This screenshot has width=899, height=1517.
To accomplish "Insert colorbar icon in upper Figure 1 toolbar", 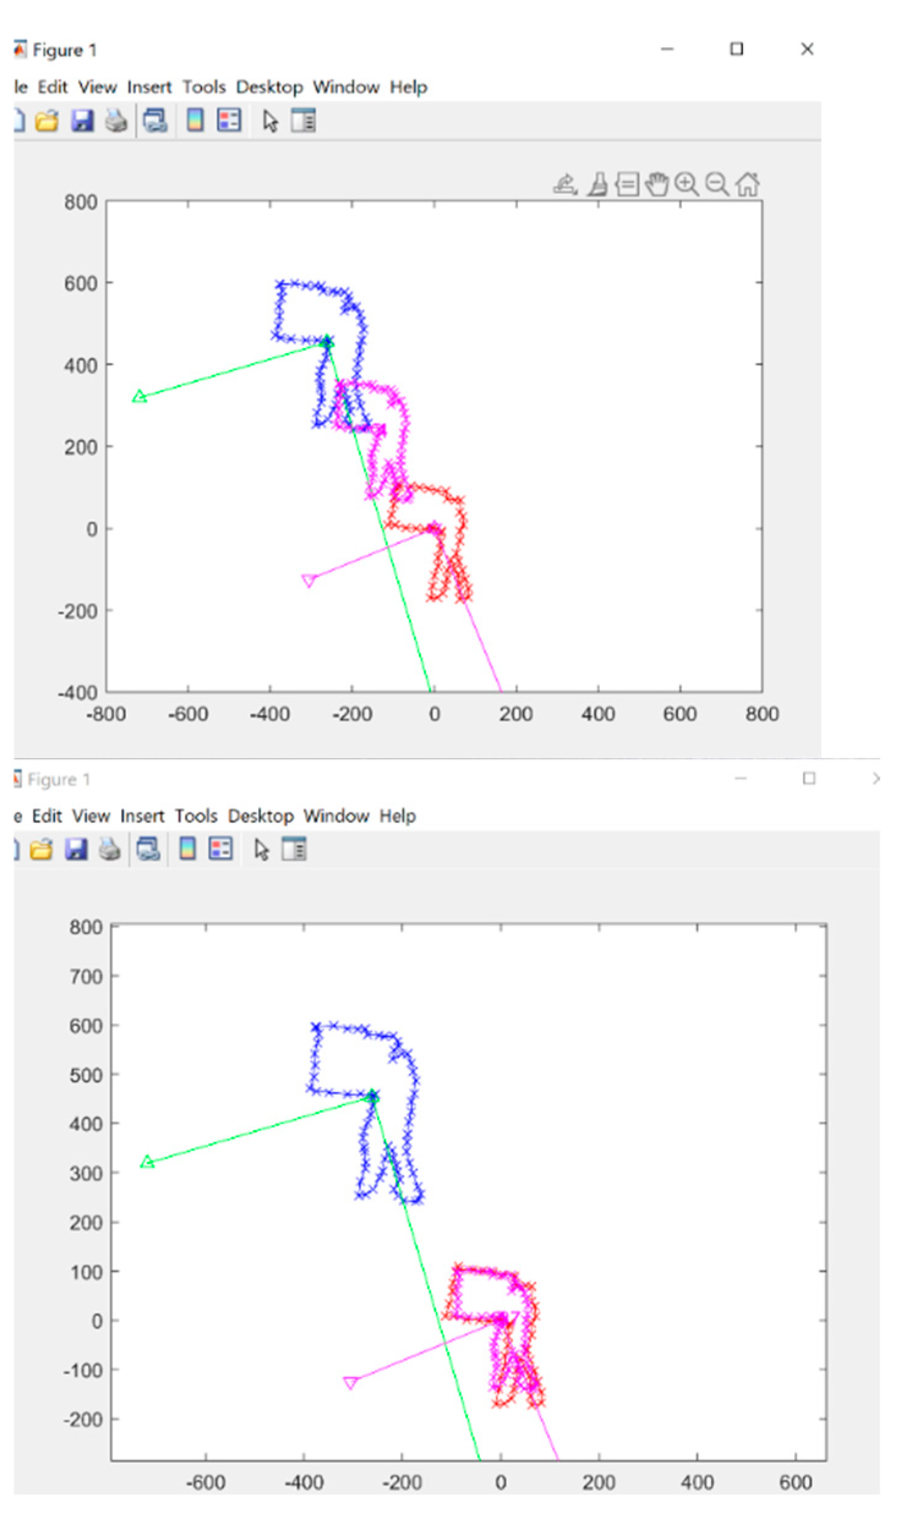I will pyautogui.click(x=195, y=120).
